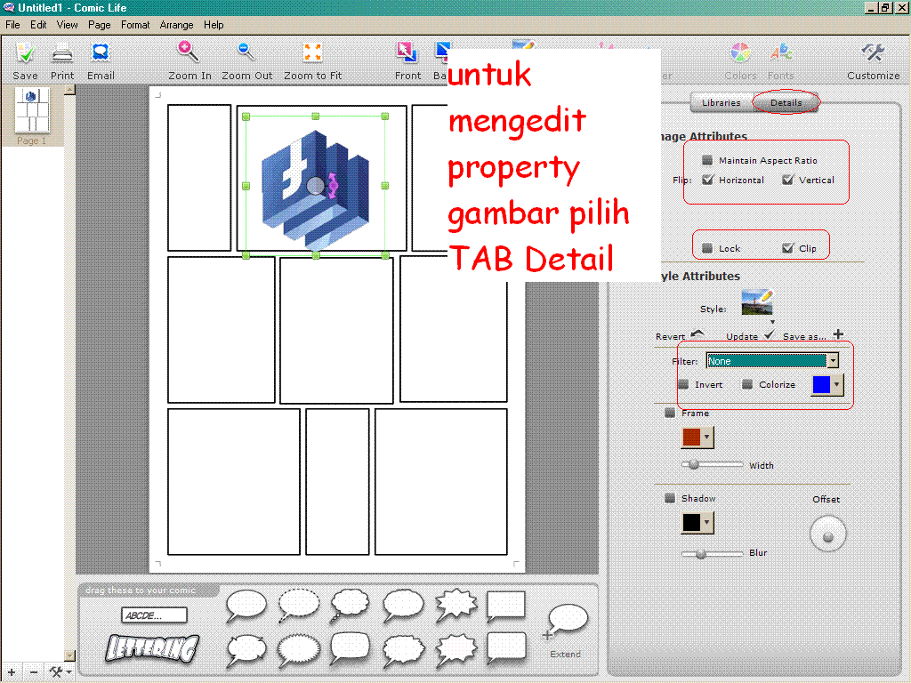Disable the Clip checkbox

tap(787, 247)
